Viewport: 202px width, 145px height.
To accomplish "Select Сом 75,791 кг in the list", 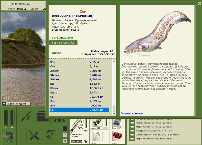I will point(79,97).
